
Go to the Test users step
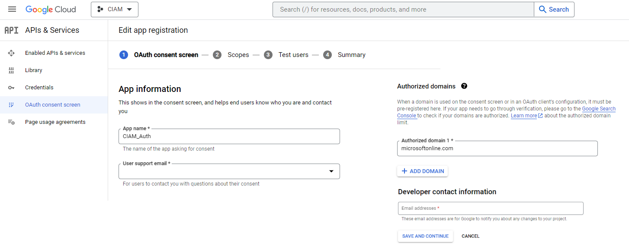(293, 55)
